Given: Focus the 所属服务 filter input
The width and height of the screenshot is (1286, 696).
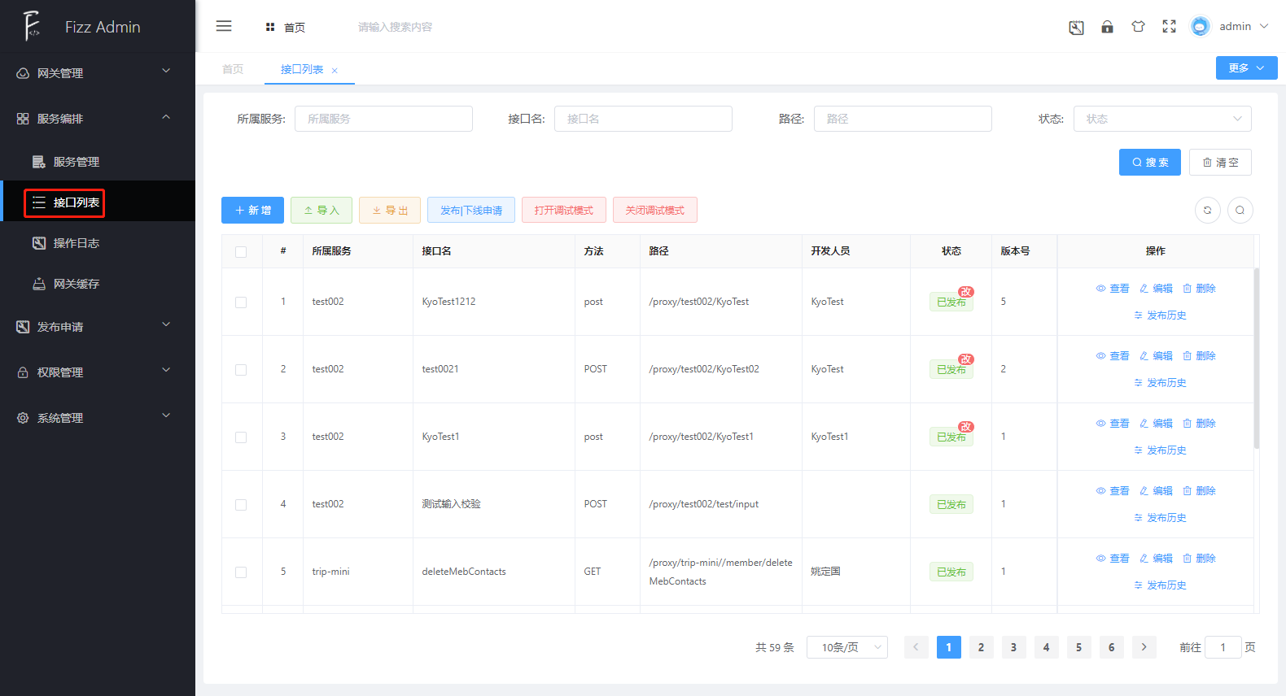Looking at the screenshot, I should [x=383, y=119].
